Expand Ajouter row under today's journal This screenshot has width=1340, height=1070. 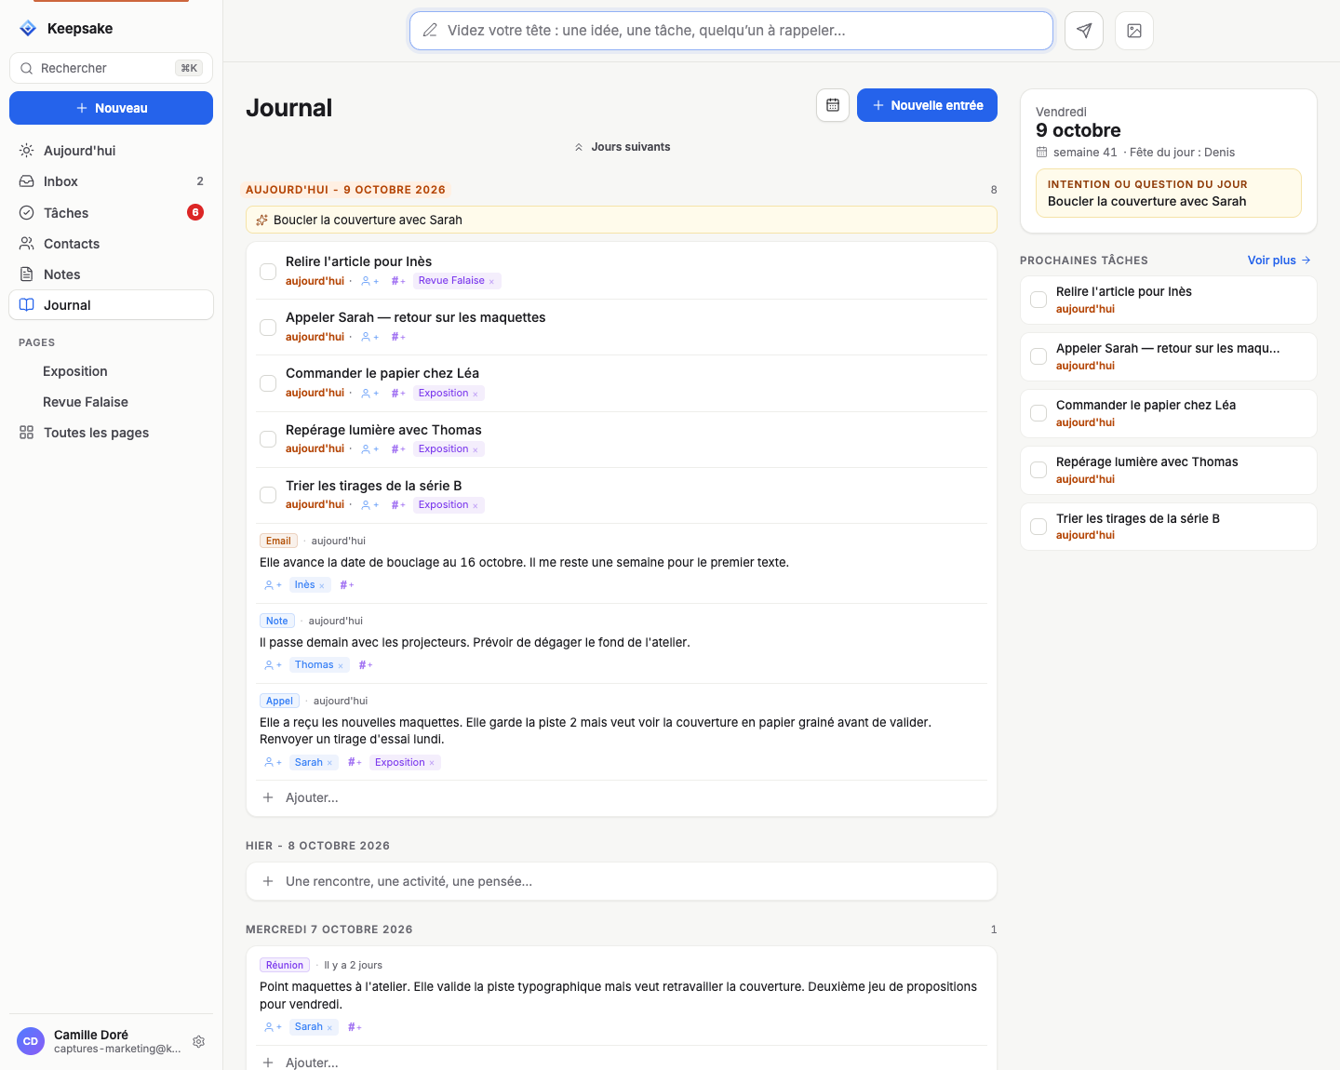(x=622, y=797)
